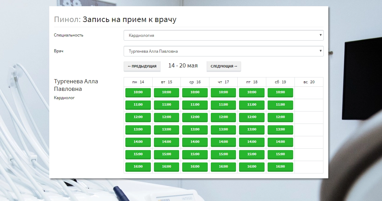
Task: Open the Специальность dropdown
Action: pos(224,35)
